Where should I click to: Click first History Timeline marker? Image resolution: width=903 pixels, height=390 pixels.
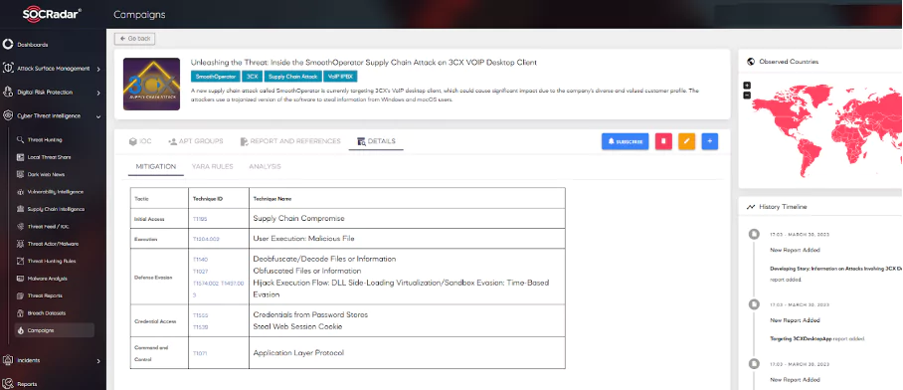coord(753,234)
